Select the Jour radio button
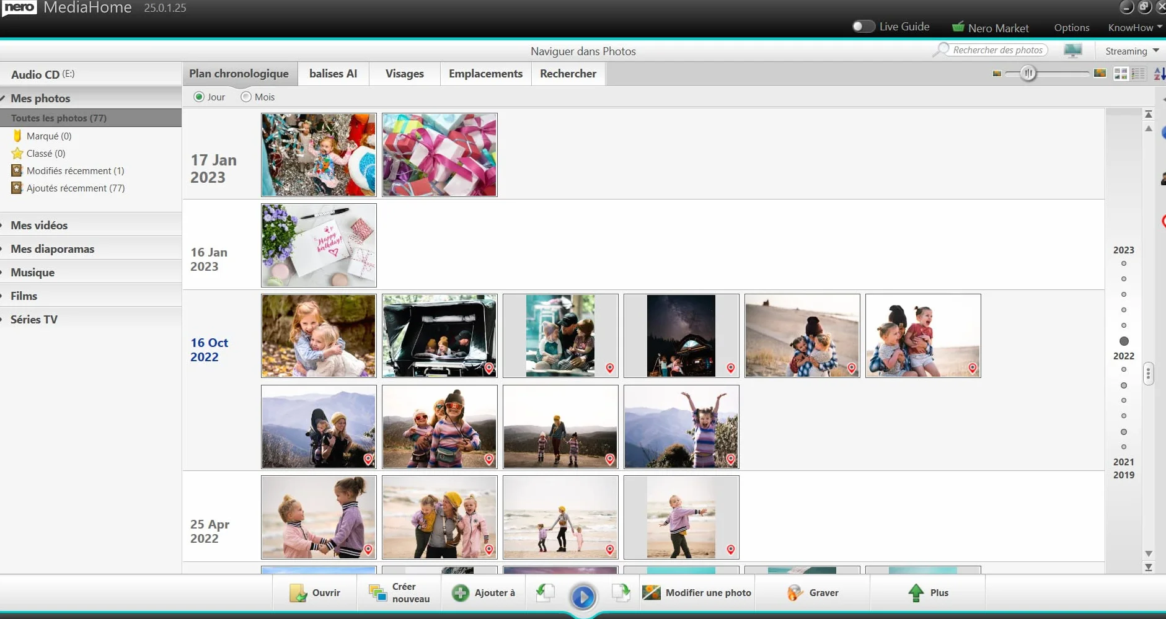Viewport: 1166px width, 619px height. pyautogui.click(x=199, y=97)
